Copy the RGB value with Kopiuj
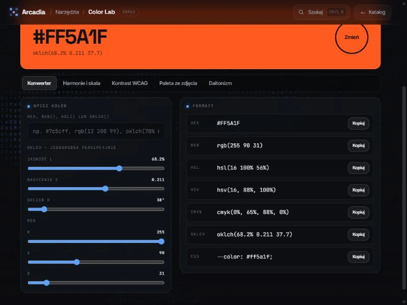Screen dimensions: 407x305 [358, 145]
